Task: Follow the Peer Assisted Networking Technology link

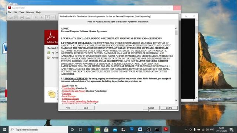Action: (80, 101)
